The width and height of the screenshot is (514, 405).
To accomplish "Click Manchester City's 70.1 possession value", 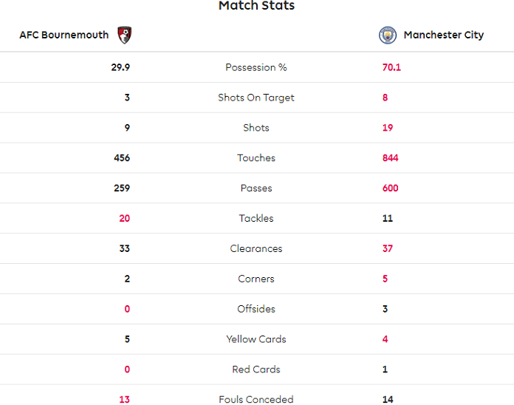I will click(391, 67).
